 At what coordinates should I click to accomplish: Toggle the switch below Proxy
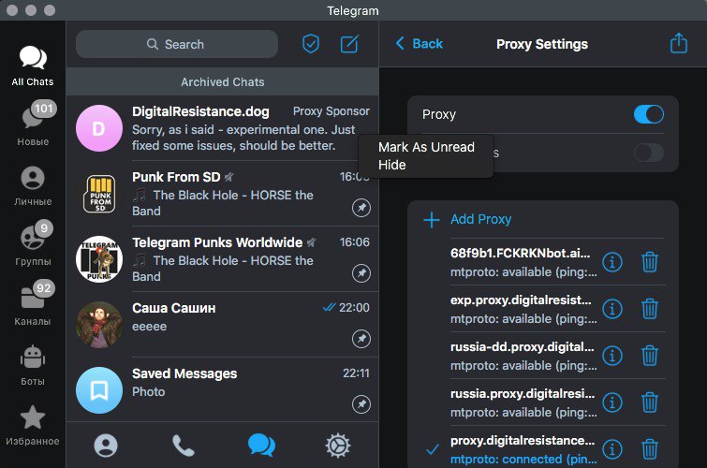(x=649, y=153)
